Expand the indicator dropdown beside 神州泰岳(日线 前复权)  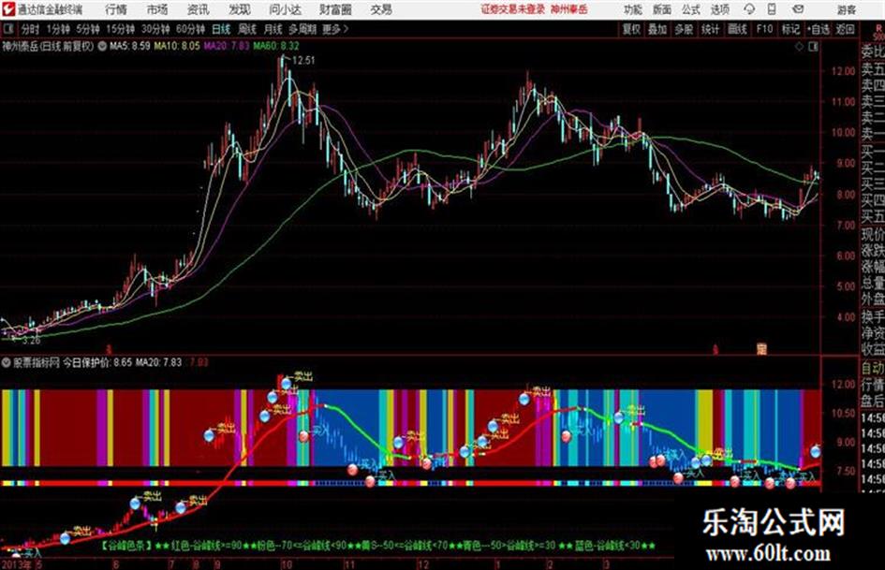102,46
